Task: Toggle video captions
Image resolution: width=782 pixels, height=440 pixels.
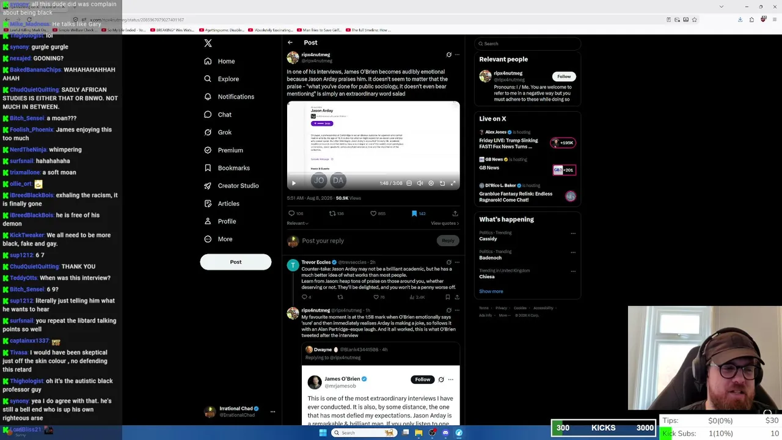Action: tap(409, 183)
